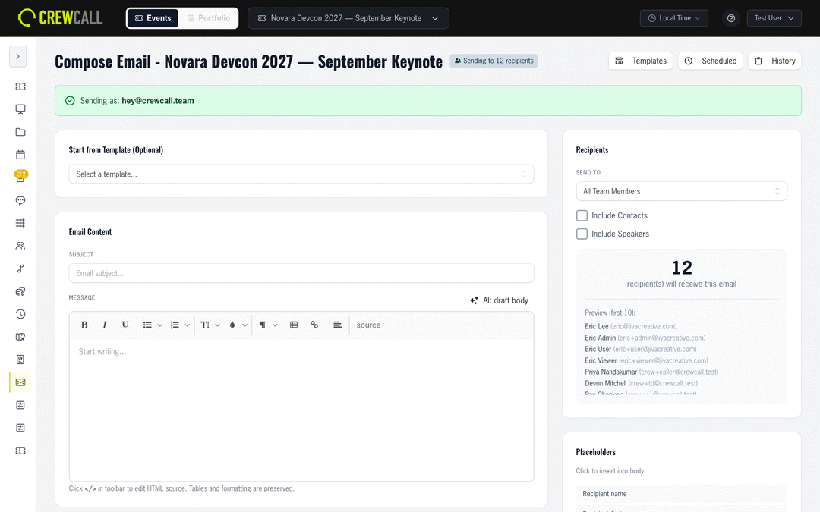Switch to the Events tab

[x=153, y=18]
